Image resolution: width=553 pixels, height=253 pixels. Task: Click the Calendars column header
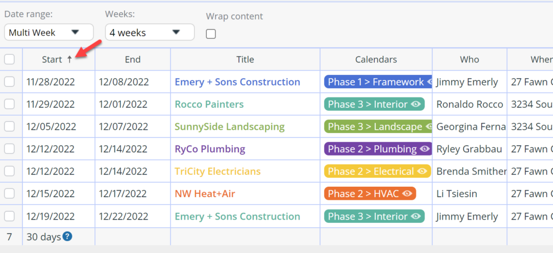376,59
